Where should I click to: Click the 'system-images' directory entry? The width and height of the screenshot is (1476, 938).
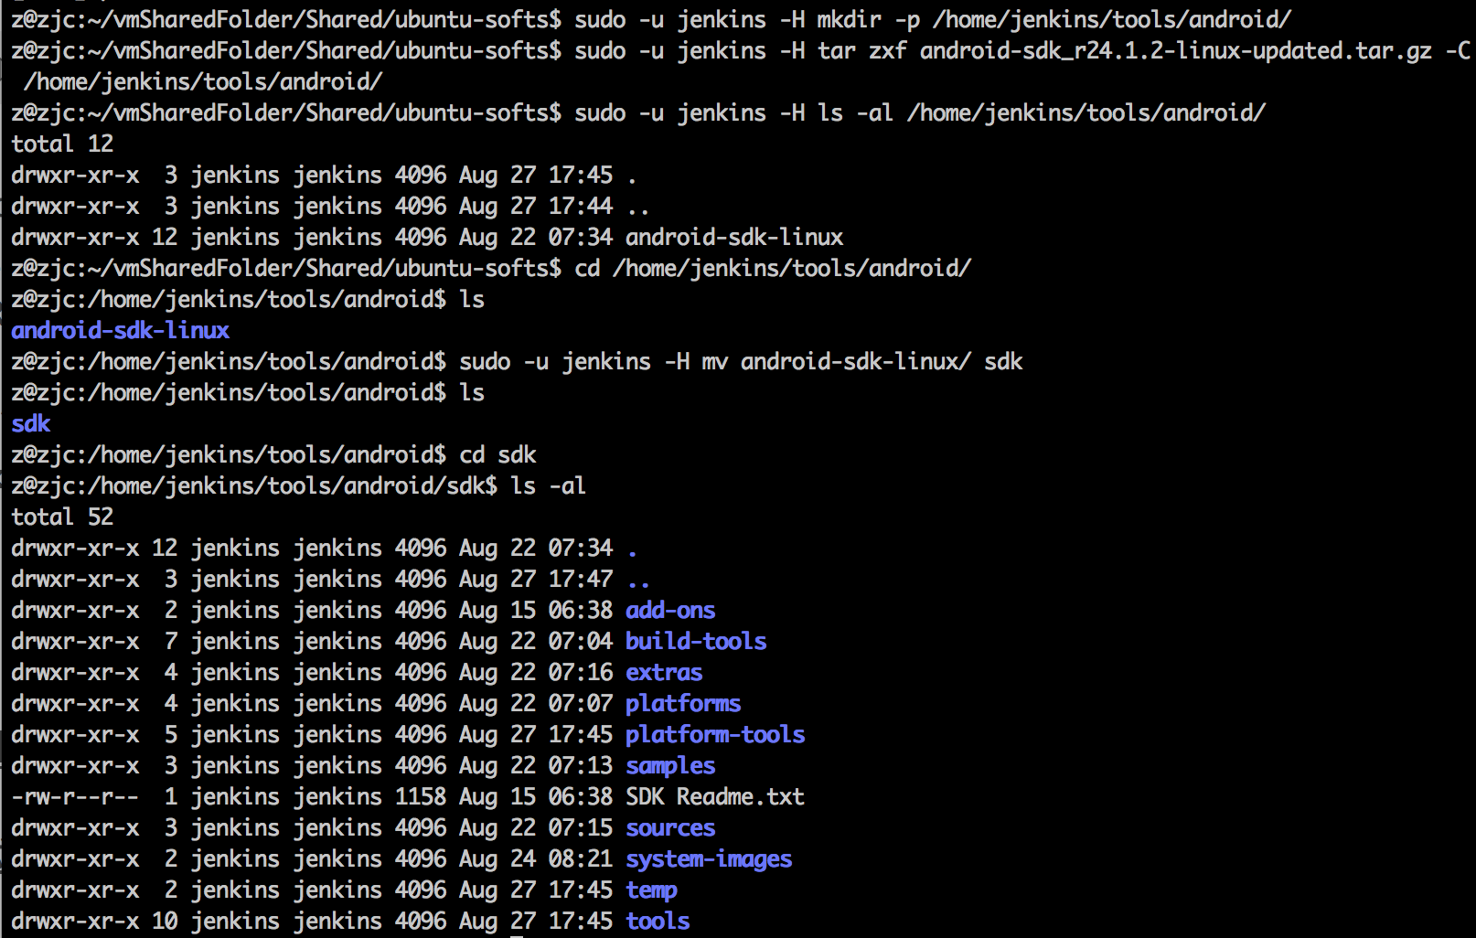[709, 858]
